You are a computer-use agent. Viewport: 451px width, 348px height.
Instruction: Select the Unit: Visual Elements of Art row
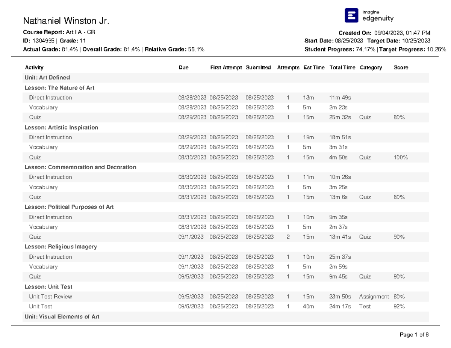(62, 316)
